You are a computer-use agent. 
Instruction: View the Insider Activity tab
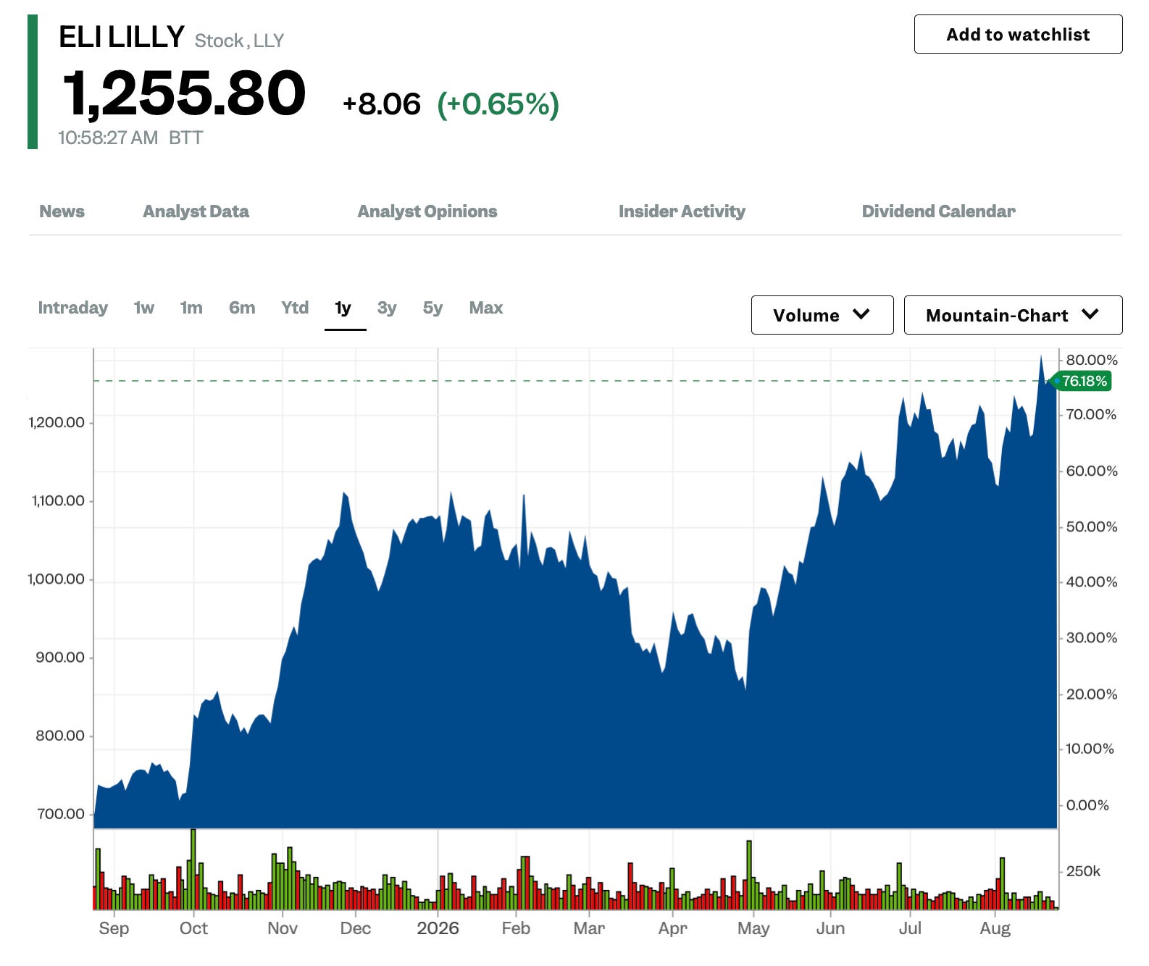pos(682,211)
